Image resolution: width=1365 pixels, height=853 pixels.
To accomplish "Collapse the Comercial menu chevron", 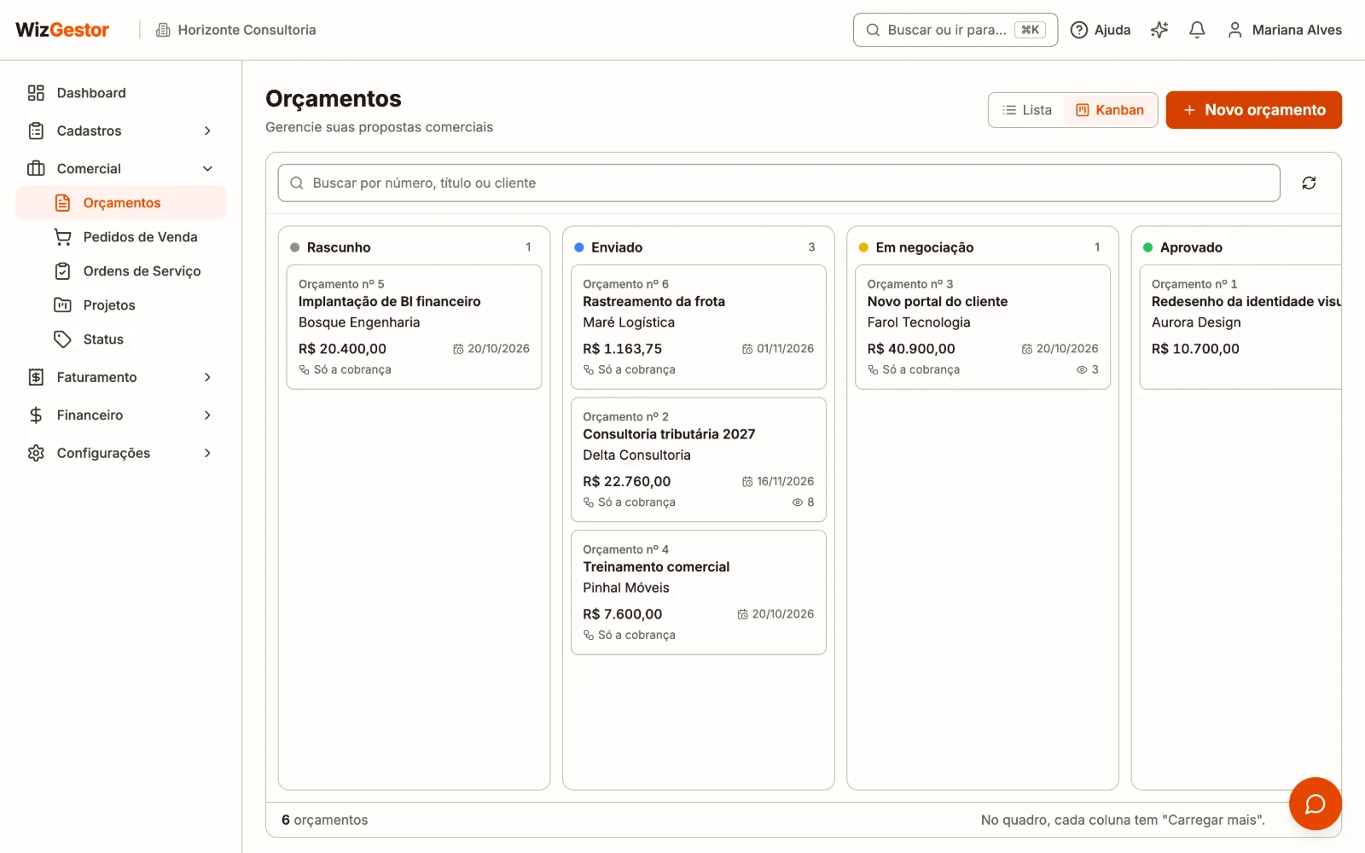I will [x=207, y=169].
